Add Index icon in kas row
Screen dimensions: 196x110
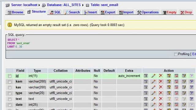(184, 87)
